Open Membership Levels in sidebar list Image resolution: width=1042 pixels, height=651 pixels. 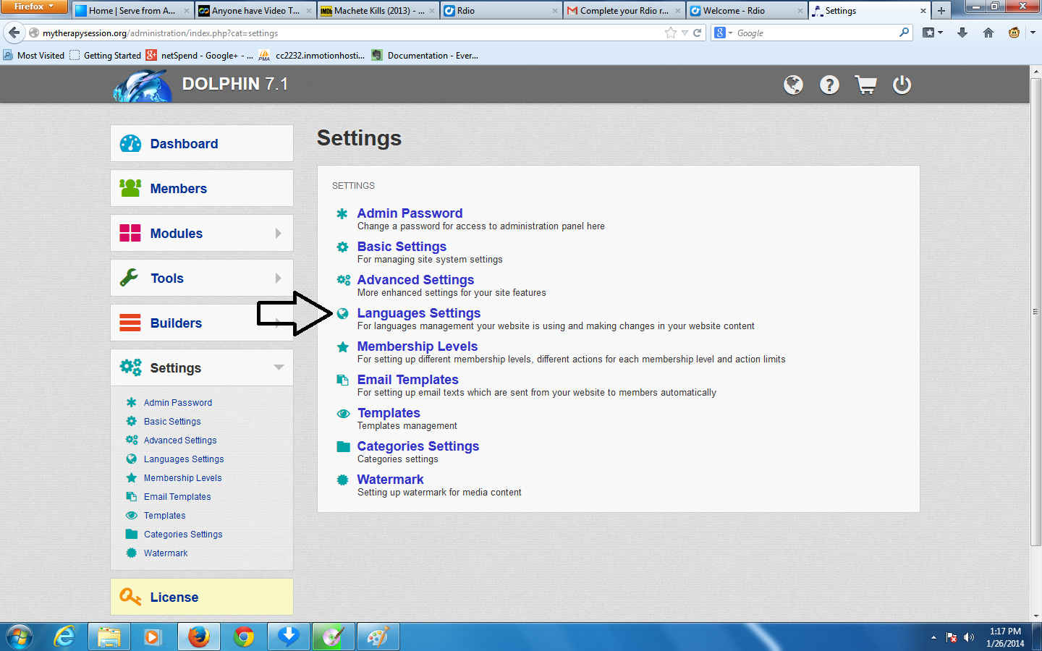tap(182, 478)
